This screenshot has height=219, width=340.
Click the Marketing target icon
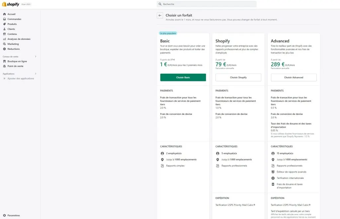pos(4,44)
